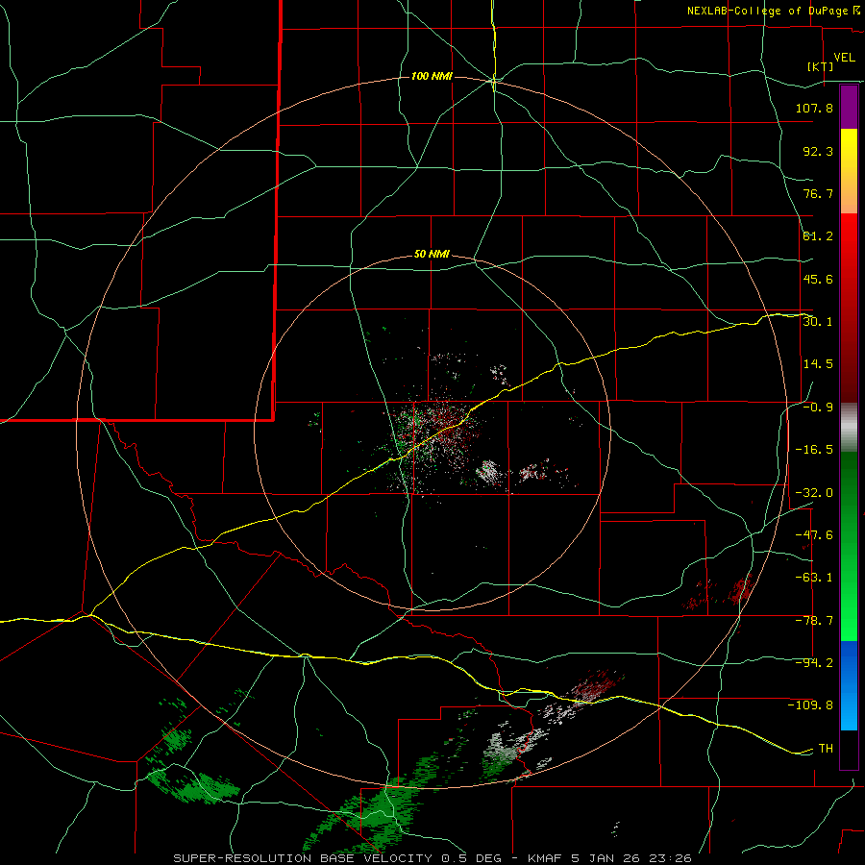Click the gray-white segment of the color bar
Screen dimensions: 865x865
(849, 428)
